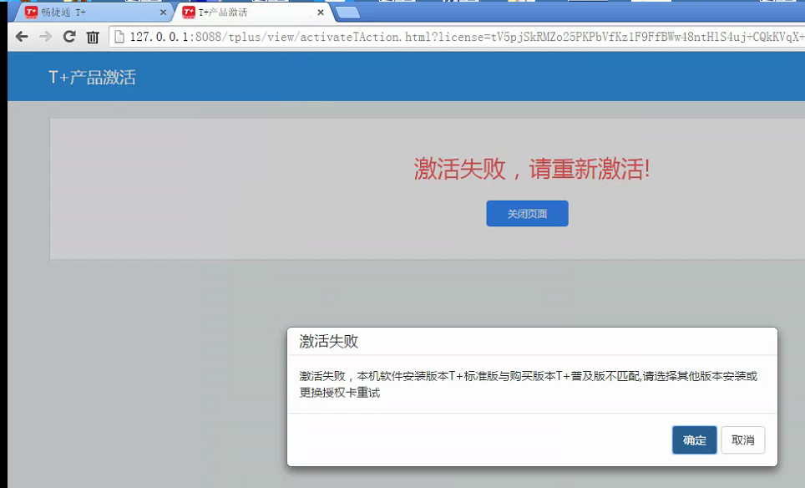Screen dimensions: 805x488
Task: Close the 畅捷通 T+ tab
Action: (164, 13)
